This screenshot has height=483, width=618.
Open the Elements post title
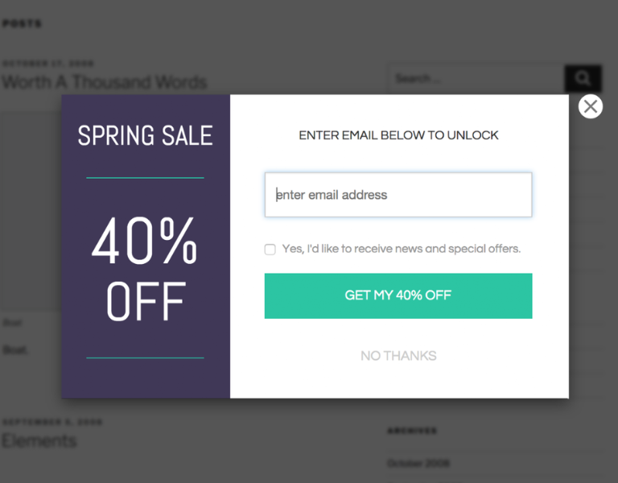pos(39,440)
